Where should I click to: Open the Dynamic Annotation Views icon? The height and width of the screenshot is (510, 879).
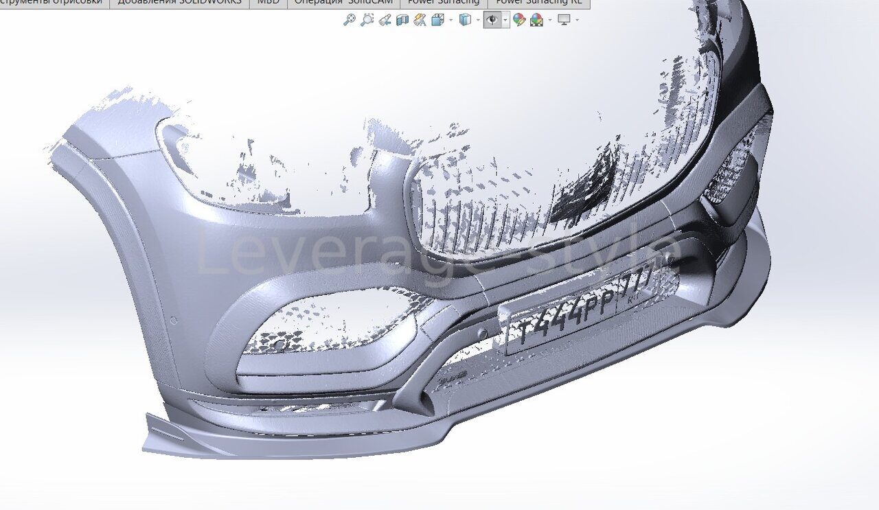pyautogui.click(x=420, y=20)
